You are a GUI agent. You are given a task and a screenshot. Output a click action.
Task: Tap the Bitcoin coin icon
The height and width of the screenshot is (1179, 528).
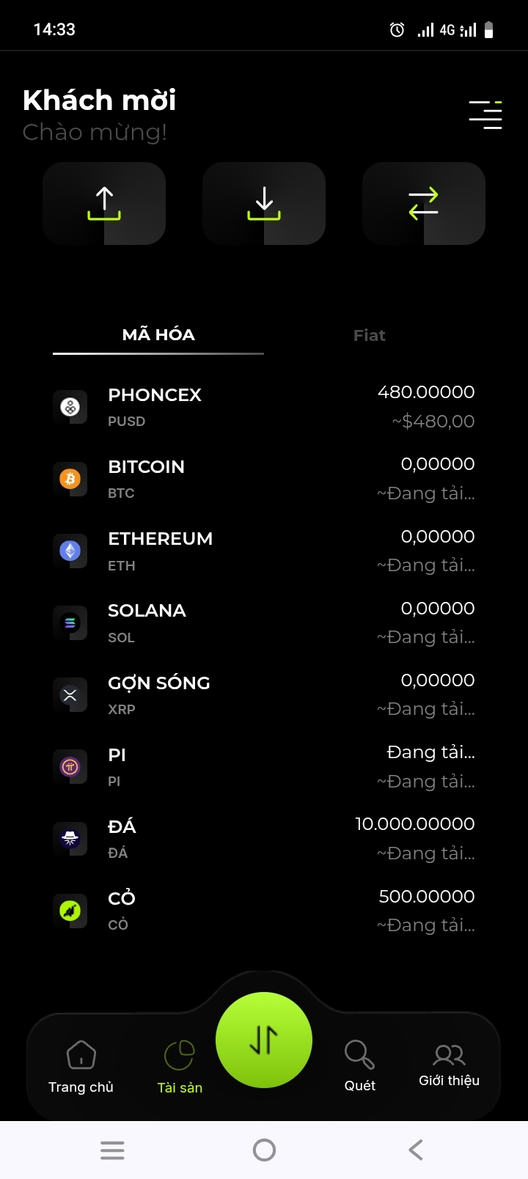pyautogui.click(x=70, y=479)
